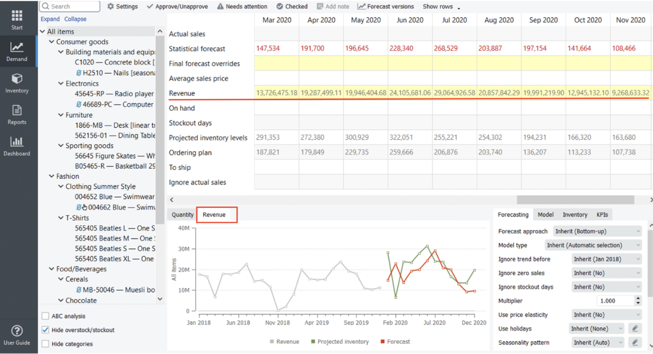Click the horizontal scrollbar under the table
Image resolution: width=653 pixels, height=354 pixels.
575,200
